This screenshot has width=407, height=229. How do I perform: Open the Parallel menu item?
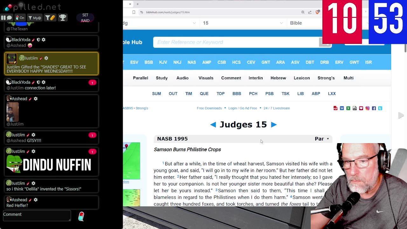[x=141, y=78]
